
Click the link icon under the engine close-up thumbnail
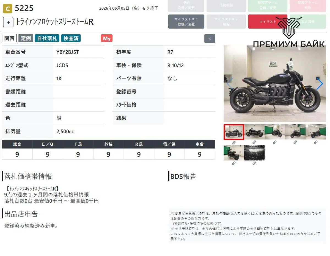click(254, 163)
